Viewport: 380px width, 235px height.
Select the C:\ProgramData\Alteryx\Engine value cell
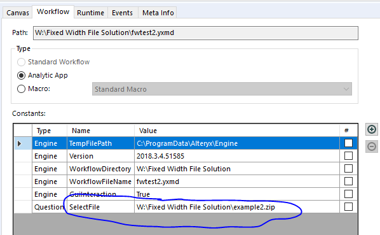[x=237, y=143]
